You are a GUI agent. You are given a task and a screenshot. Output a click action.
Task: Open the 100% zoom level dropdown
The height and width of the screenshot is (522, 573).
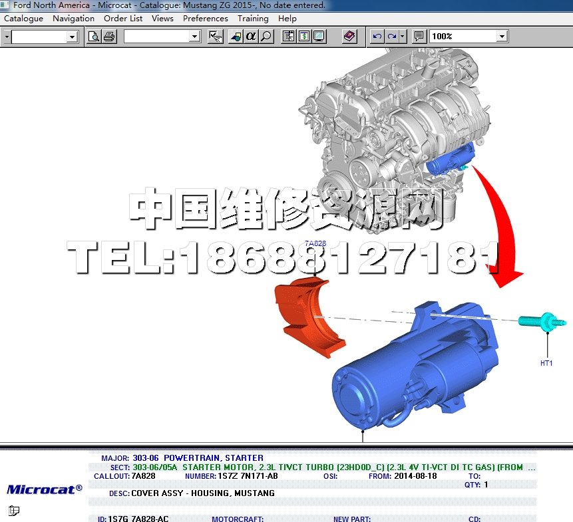coord(502,37)
